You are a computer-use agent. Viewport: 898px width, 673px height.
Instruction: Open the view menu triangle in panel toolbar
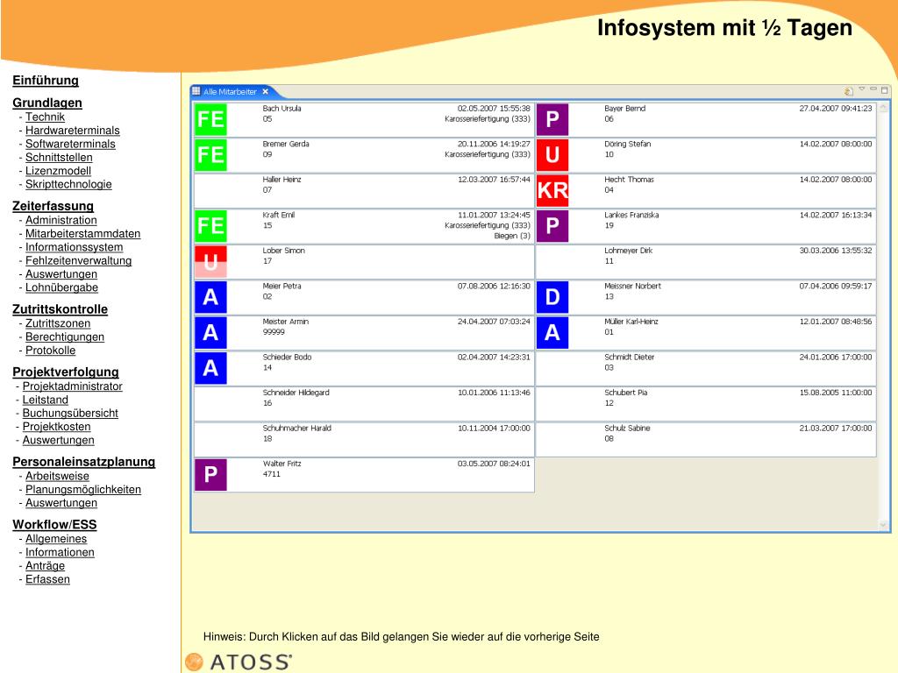[x=862, y=89]
